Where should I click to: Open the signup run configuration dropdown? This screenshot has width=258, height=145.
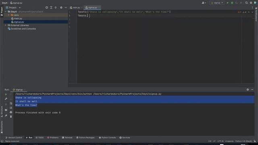pyautogui.click(x=217, y=3)
